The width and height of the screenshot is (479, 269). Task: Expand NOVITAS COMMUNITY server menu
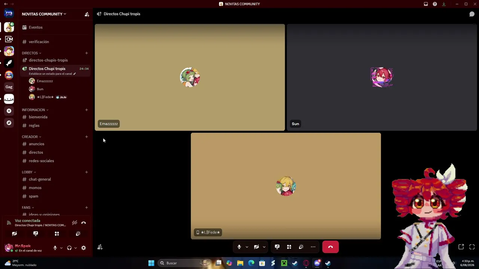coord(44,14)
